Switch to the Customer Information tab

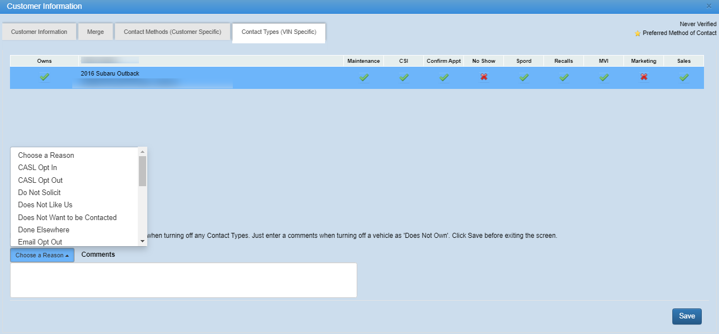[x=39, y=32]
